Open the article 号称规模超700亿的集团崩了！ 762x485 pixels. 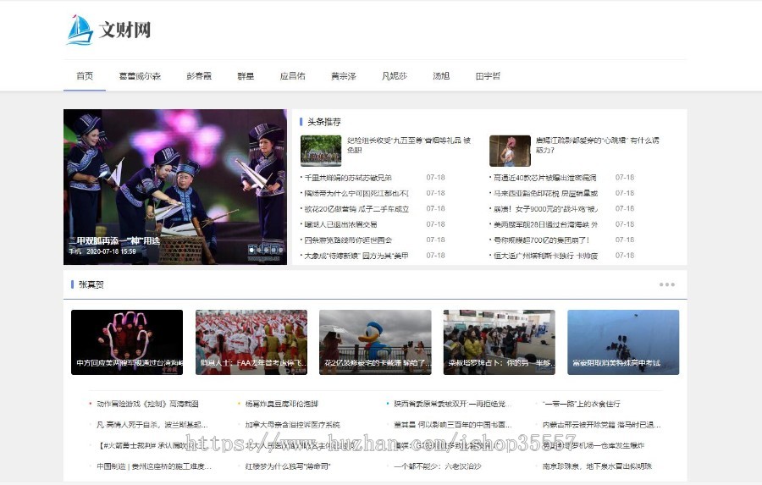coord(541,240)
